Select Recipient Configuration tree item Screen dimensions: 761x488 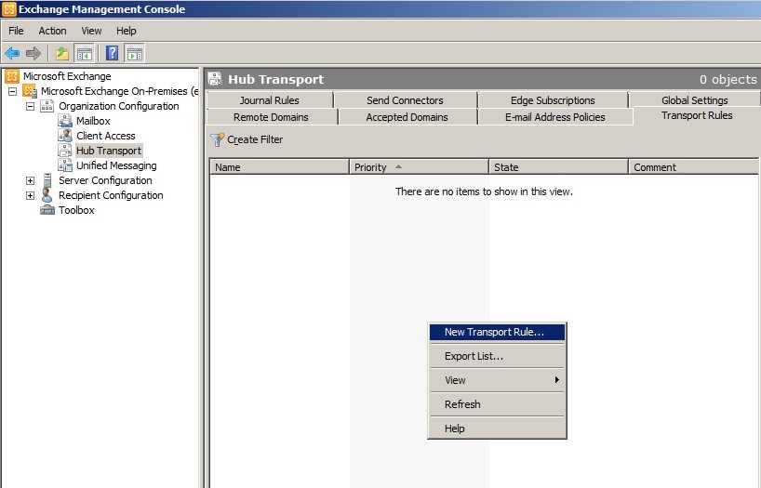(x=111, y=195)
